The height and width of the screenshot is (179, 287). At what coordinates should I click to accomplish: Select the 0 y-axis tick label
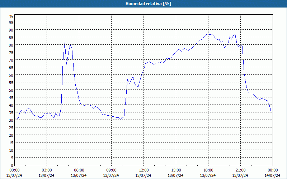coord(12,165)
